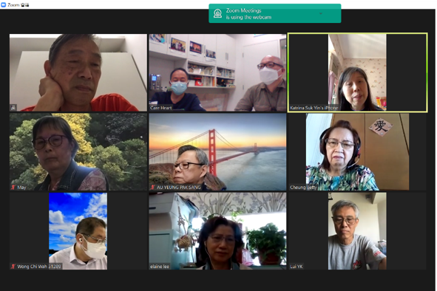Viewport: 437px width, 291px height.
Task: Click the muted microphone icon beside May
Action: tap(13, 187)
